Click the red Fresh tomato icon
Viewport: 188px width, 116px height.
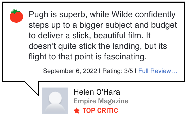click(16, 16)
